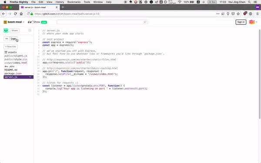Open the File menu
261x163 pixels.
33,2
